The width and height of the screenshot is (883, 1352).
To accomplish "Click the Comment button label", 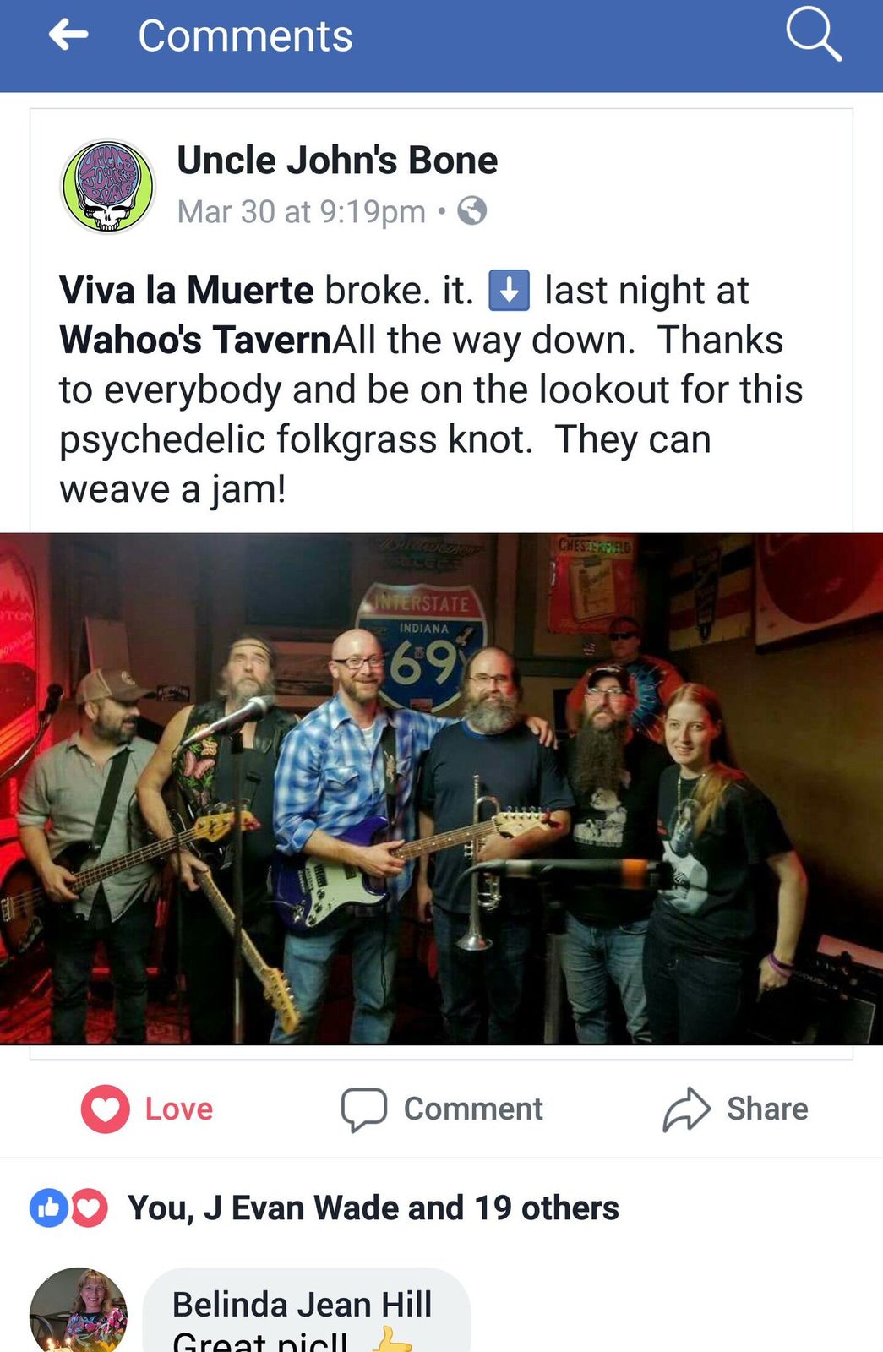I will point(473,1109).
